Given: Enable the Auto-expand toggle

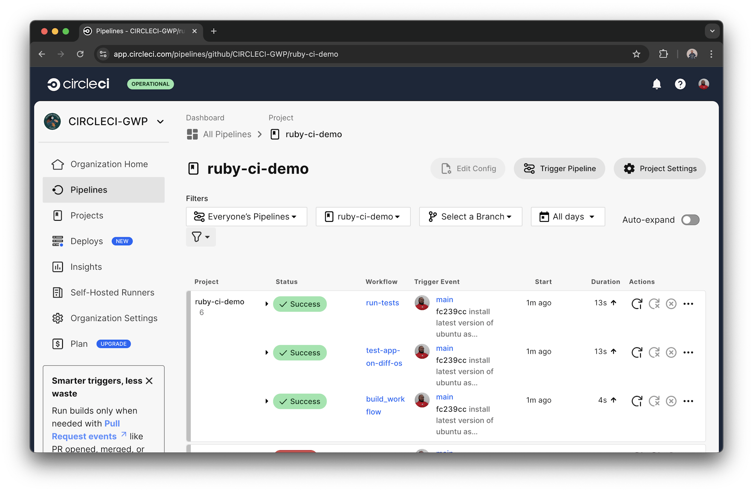Looking at the screenshot, I should 690,220.
